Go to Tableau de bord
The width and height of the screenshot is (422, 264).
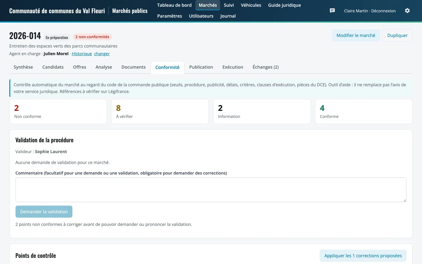pyautogui.click(x=174, y=5)
